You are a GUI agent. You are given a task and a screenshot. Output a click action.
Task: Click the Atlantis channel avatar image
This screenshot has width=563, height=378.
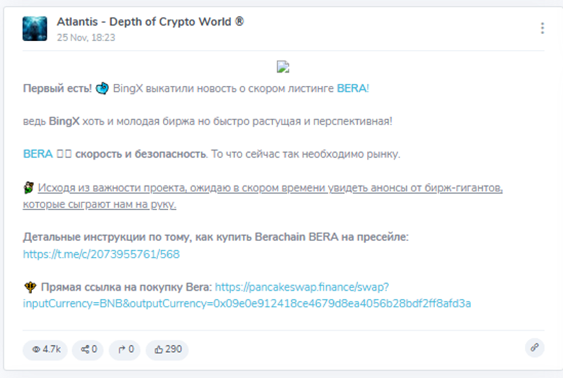35,29
